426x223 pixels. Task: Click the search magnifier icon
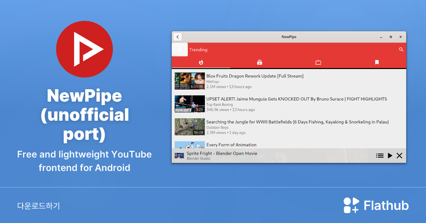click(401, 50)
